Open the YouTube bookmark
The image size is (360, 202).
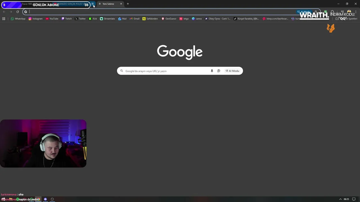52,19
